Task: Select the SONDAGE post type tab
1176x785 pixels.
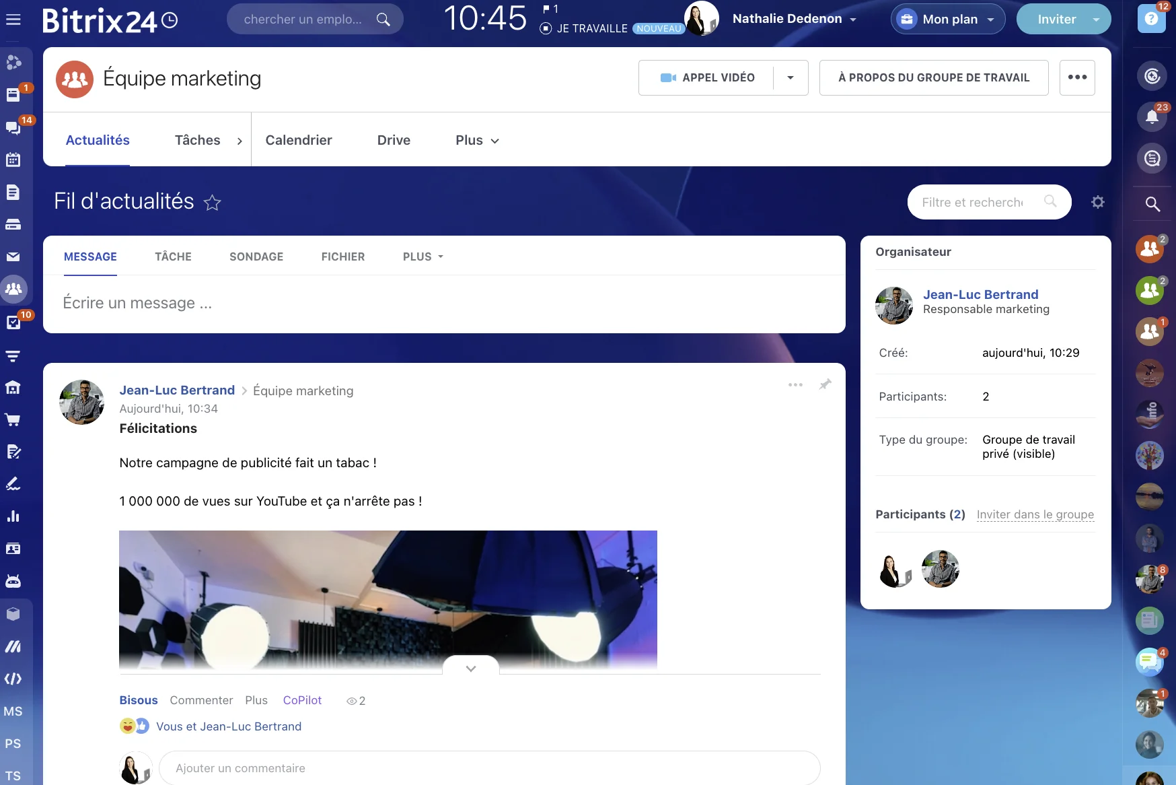Action: [x=256, y=257]
